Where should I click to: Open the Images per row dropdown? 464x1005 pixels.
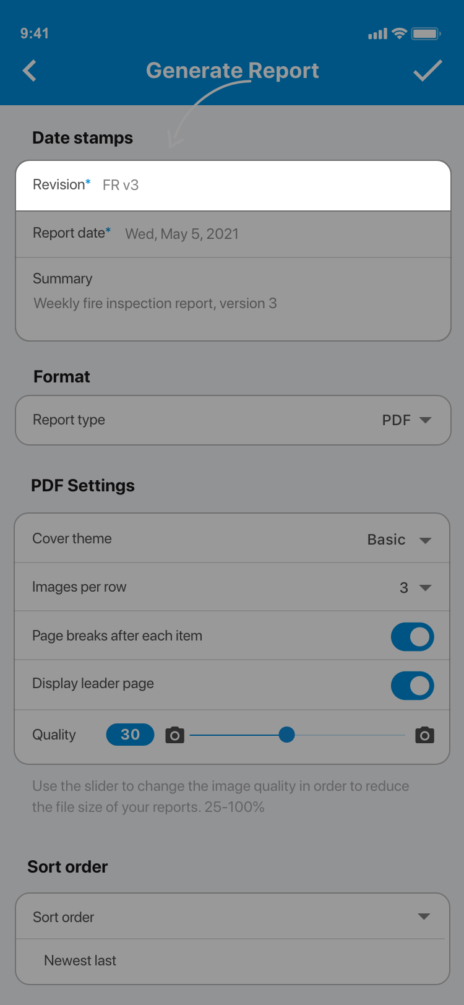(x=416, y=588)
